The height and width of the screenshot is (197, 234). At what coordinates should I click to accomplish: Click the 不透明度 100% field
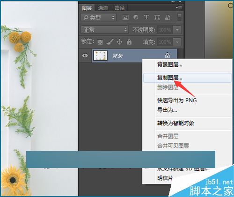click(x=165, y=30)
